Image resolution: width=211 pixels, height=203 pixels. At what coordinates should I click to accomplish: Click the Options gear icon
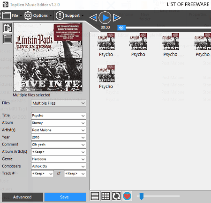(x=28, y=15)
